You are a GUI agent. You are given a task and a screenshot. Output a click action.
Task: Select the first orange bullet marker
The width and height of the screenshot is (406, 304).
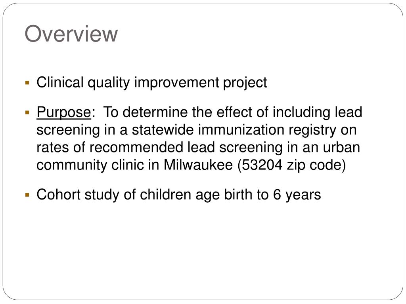[27, 83]
